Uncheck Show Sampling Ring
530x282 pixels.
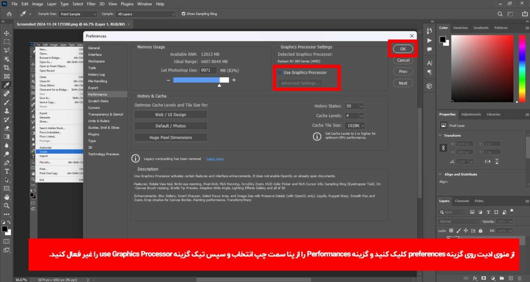[x=184, y=14]
